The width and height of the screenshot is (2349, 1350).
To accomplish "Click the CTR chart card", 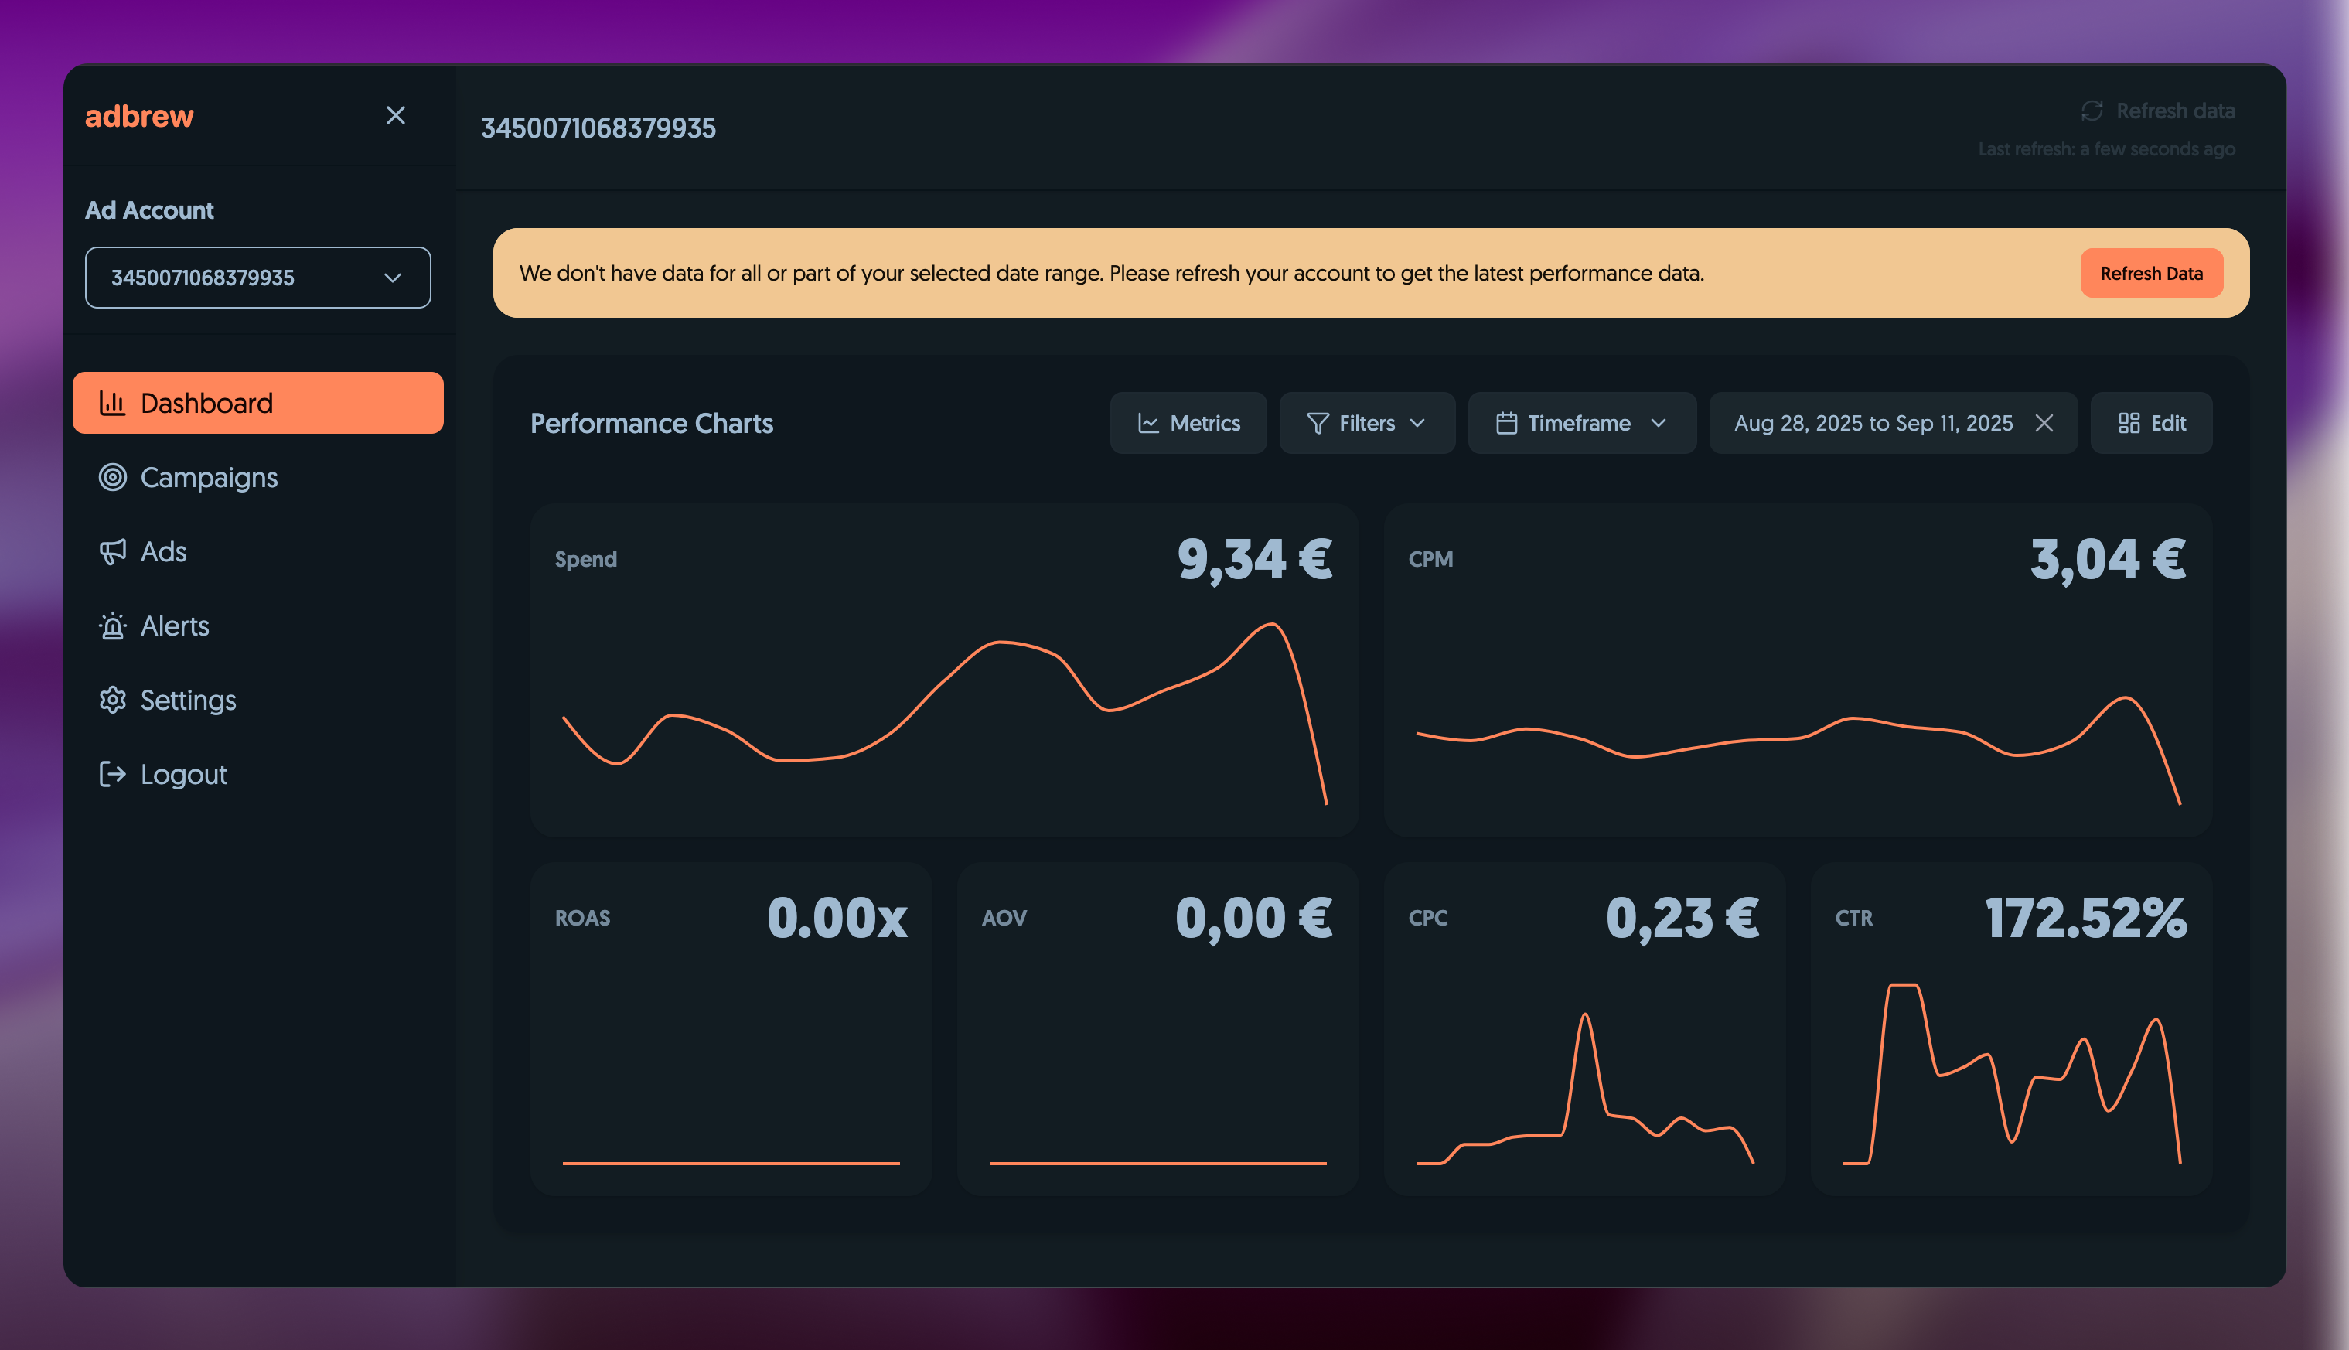I will [x=2010, y=1028].
